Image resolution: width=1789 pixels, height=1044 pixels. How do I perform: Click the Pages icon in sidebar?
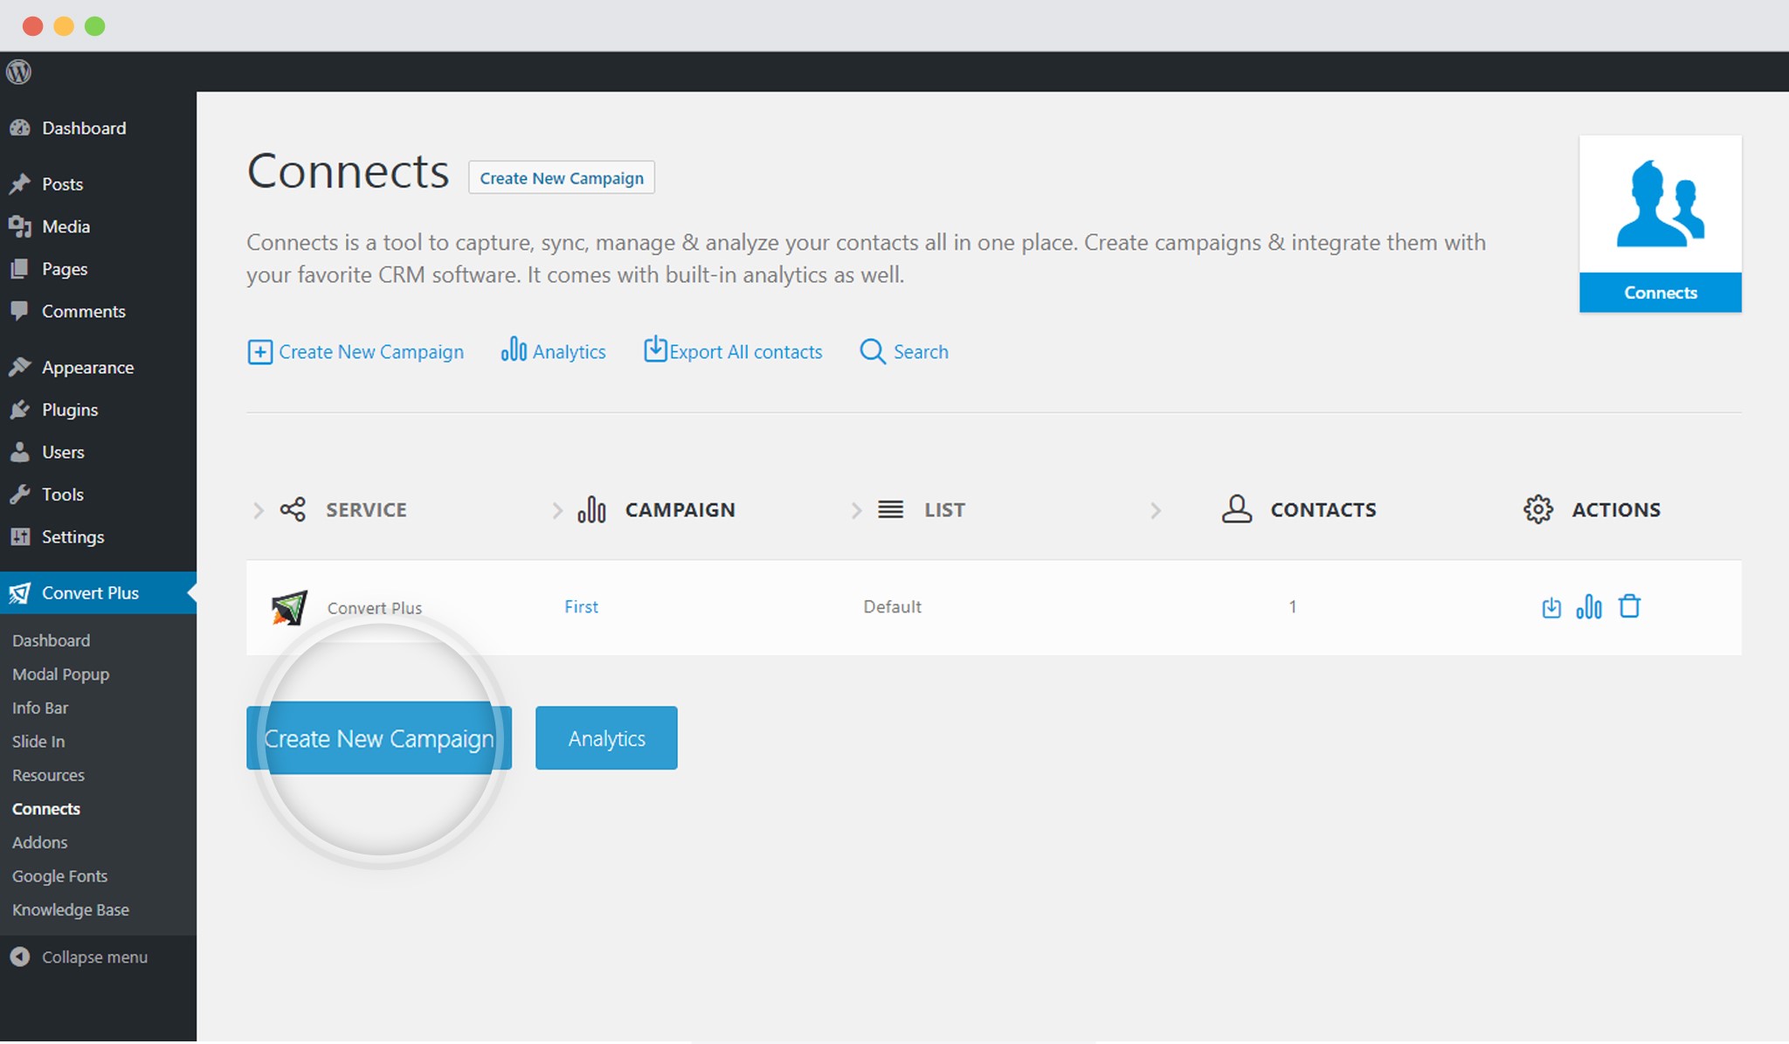(x=20, y=268)
